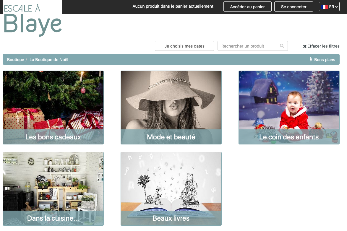Viewport: 347px width, 231px height.
Task: Clear filters with Effacer les filtres
Action: [321, 46]
